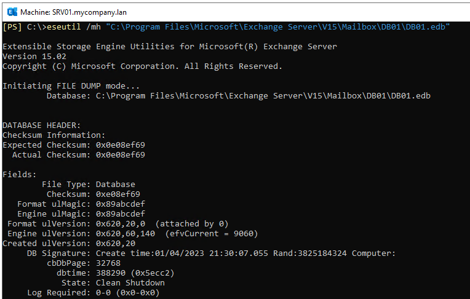Click the 'Created ulVersion: 0x620,20' line
The width and height of the screenshot is (470, 299).
69,244
